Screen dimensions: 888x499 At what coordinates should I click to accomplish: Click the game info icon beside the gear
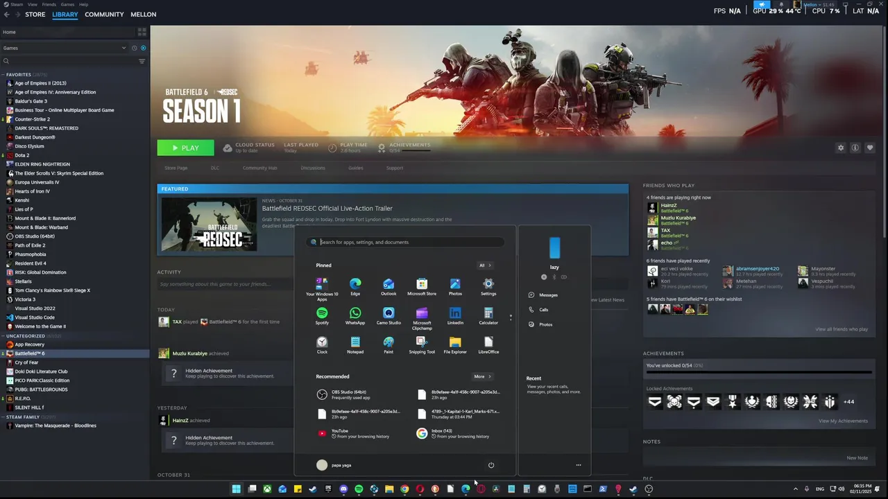tap(855, 148)
